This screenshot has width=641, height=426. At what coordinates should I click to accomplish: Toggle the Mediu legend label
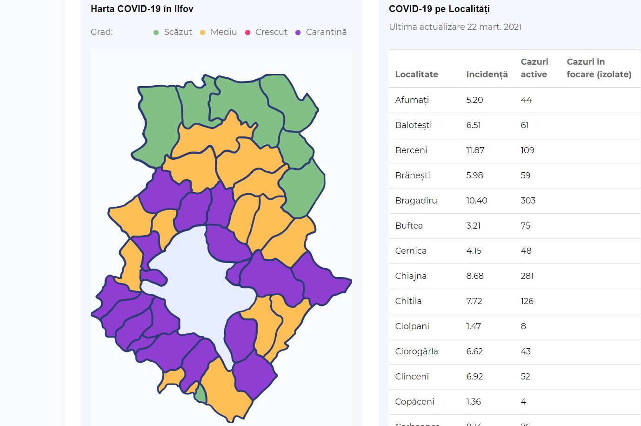(x=224, y=32)
